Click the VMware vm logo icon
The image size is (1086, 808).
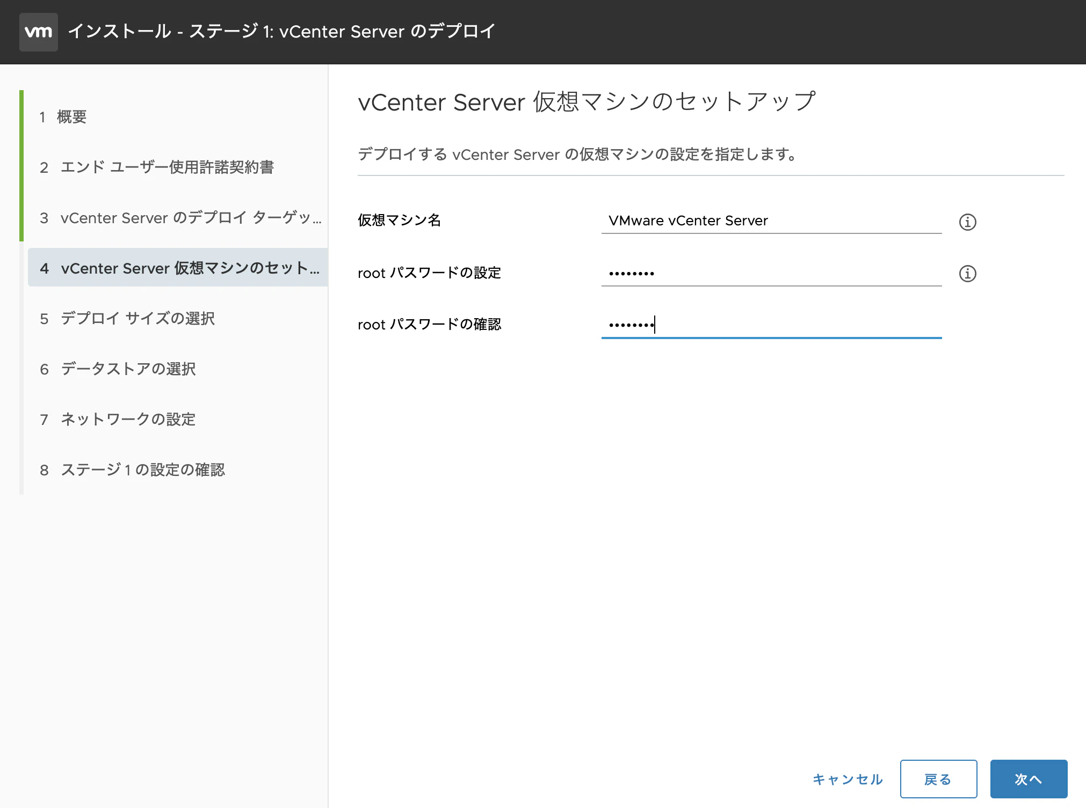39,32
